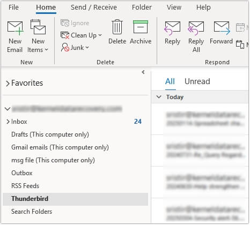Click the Archive icon
Viewport: 250px width, 225px height.
(x=141, y=27)
